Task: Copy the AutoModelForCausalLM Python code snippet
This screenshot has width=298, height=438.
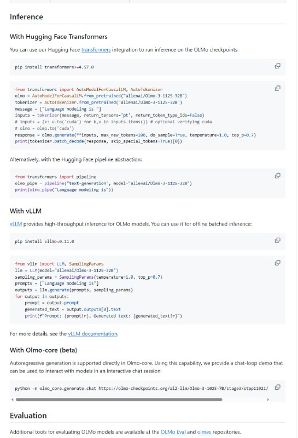Action: click(x=277, y=88)
